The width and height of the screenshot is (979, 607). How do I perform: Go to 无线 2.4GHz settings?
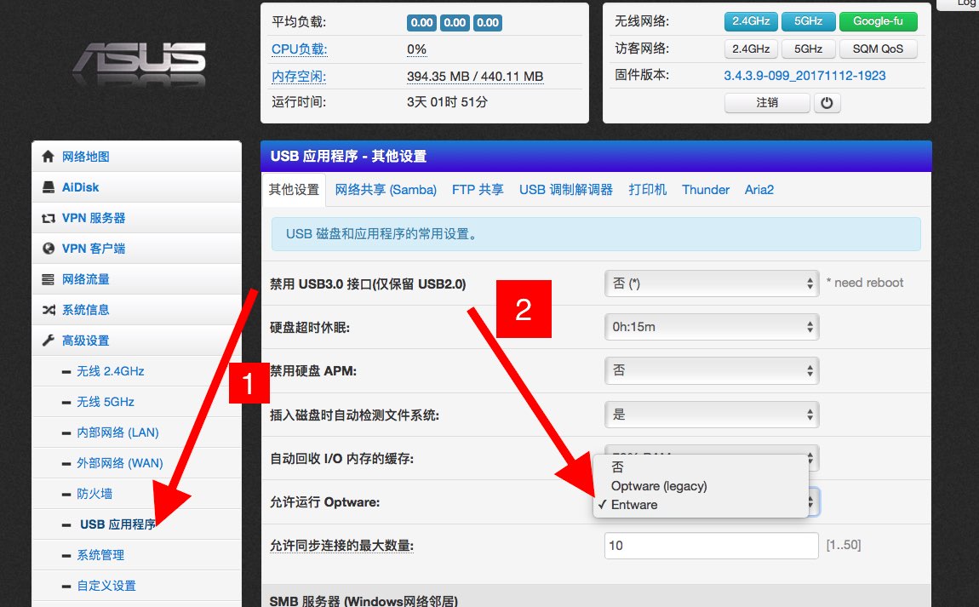click(111, 371)
